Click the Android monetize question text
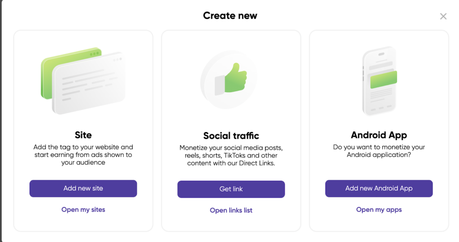This screenshot has width=459, height=242. click(x=379, y=151)
